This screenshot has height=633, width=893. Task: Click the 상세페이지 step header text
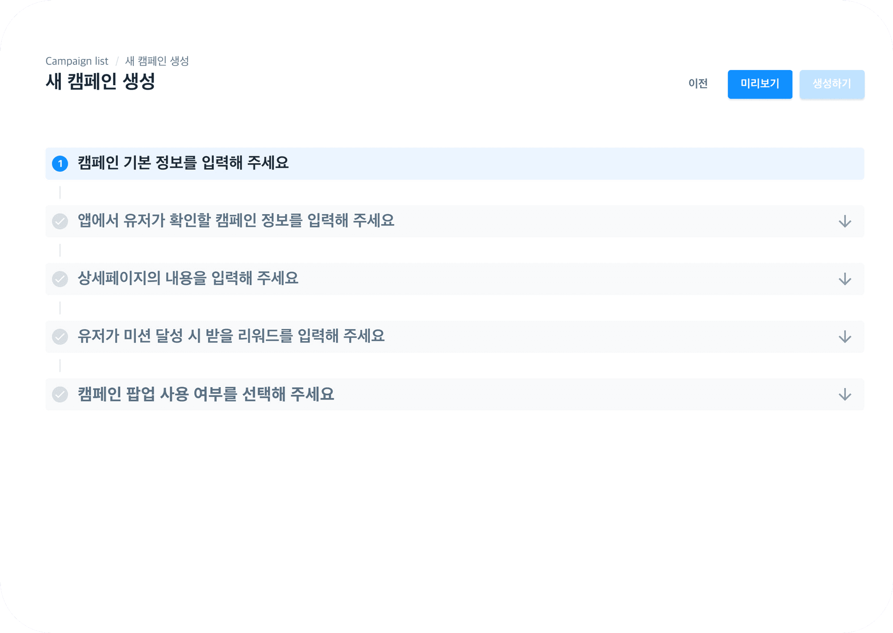(188, 279)
